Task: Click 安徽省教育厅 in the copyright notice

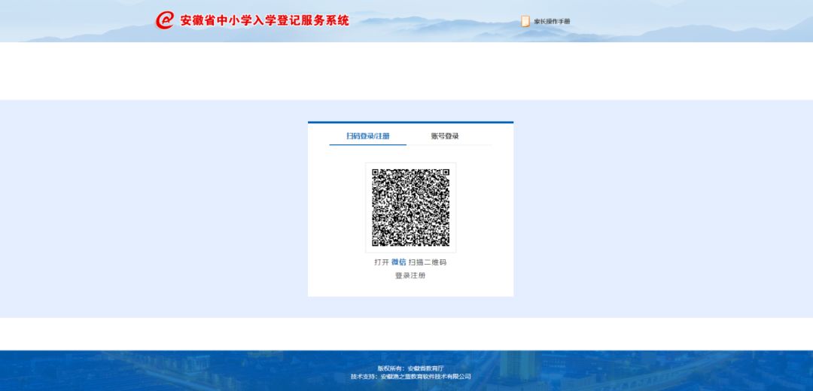Action: (x=425, y=368)
